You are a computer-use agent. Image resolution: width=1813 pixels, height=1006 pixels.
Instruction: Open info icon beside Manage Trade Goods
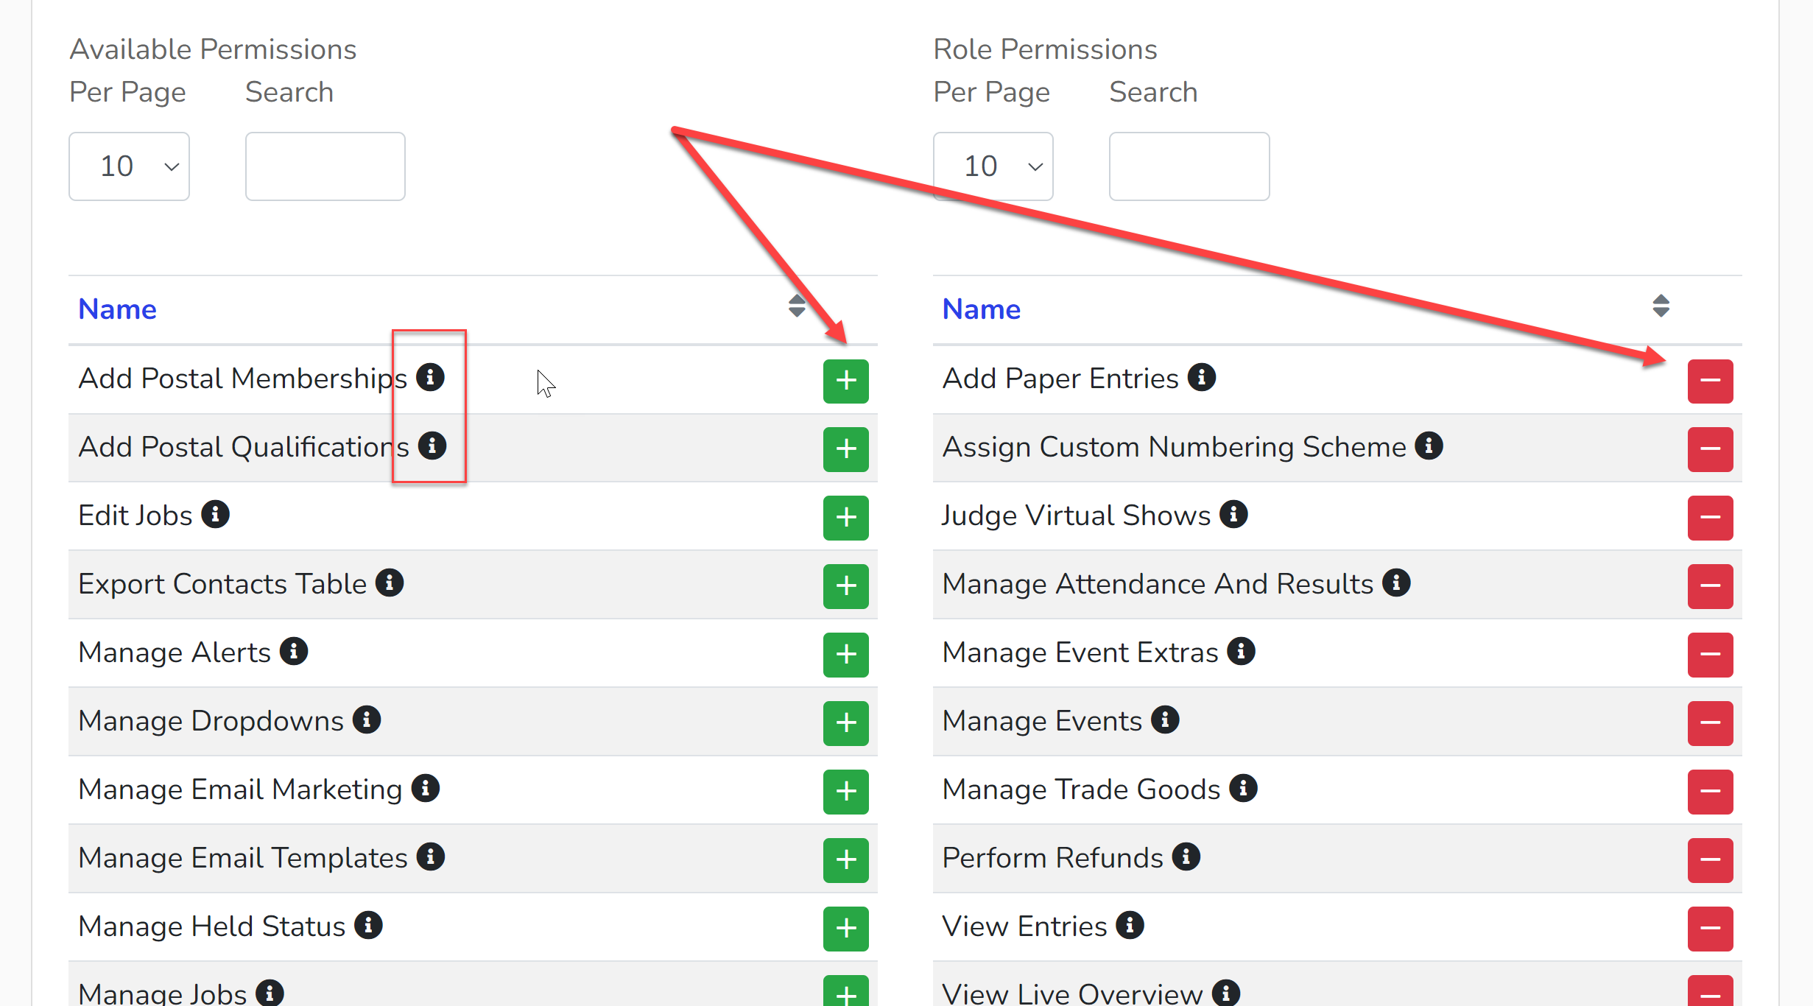[1244, 788]
